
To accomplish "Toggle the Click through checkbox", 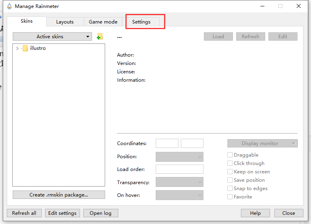I will 230,163.
